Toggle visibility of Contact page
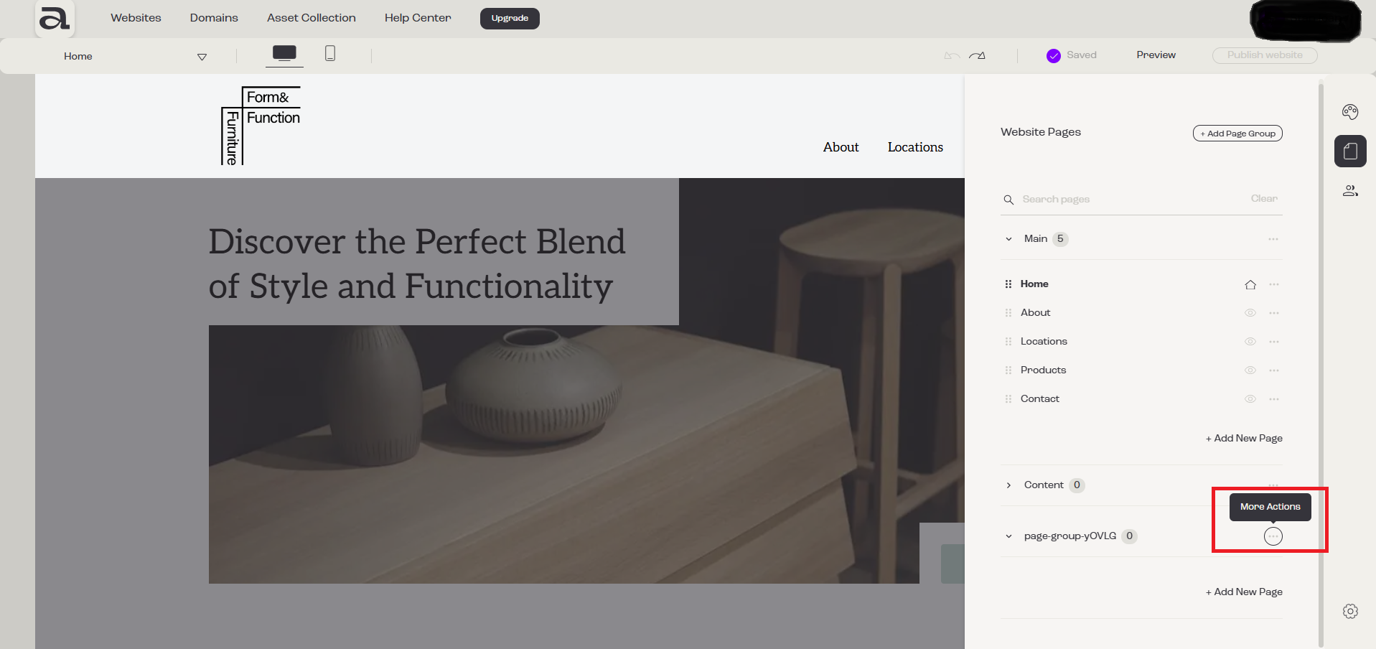Screen dimensions: 1376x649 pos(1250,399)
